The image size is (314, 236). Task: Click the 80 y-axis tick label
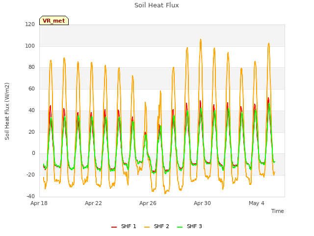tap(31, 67)
